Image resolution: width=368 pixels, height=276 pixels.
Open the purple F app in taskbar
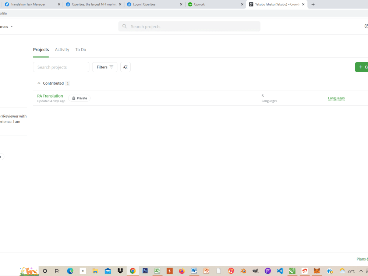pos(268,271)
